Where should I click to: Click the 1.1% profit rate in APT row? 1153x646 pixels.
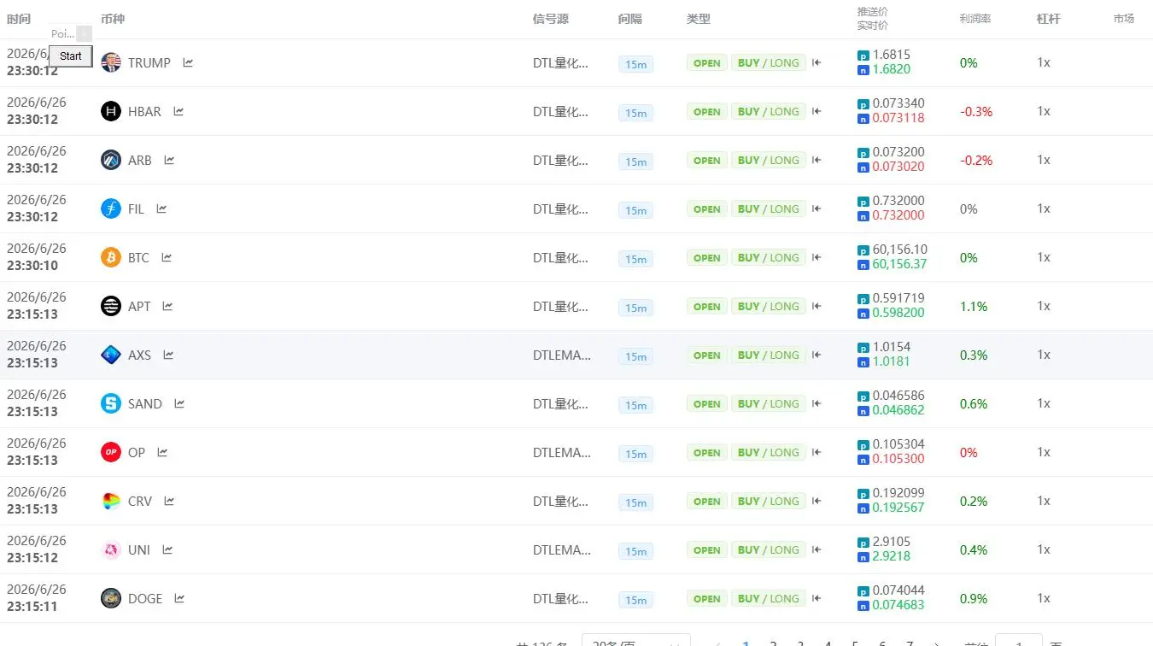pyautogui.click(x=974, y=306)
